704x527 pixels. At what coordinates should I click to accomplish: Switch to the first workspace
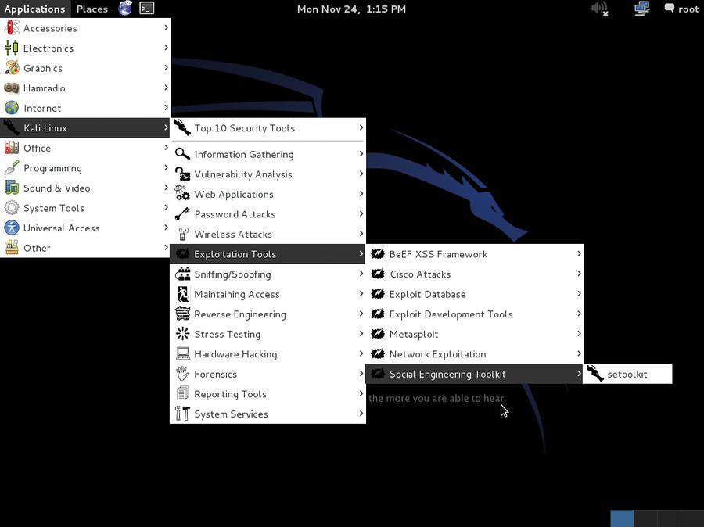pyautogui.click(x=622, y=518)
